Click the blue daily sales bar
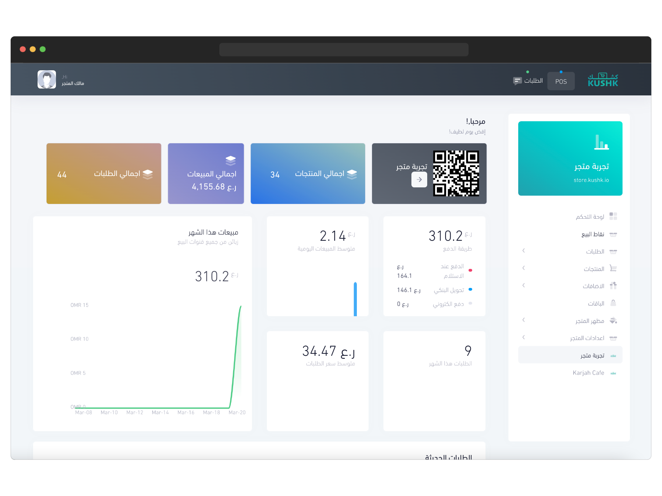662x496 pixels. click(355, 299)
